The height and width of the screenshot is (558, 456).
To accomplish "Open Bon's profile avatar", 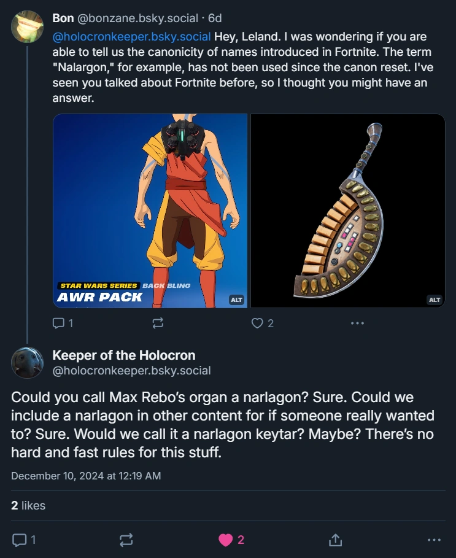I will [27, 26].
